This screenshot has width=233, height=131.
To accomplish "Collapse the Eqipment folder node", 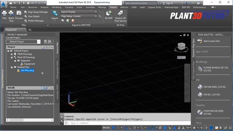I will pos(15,61).
